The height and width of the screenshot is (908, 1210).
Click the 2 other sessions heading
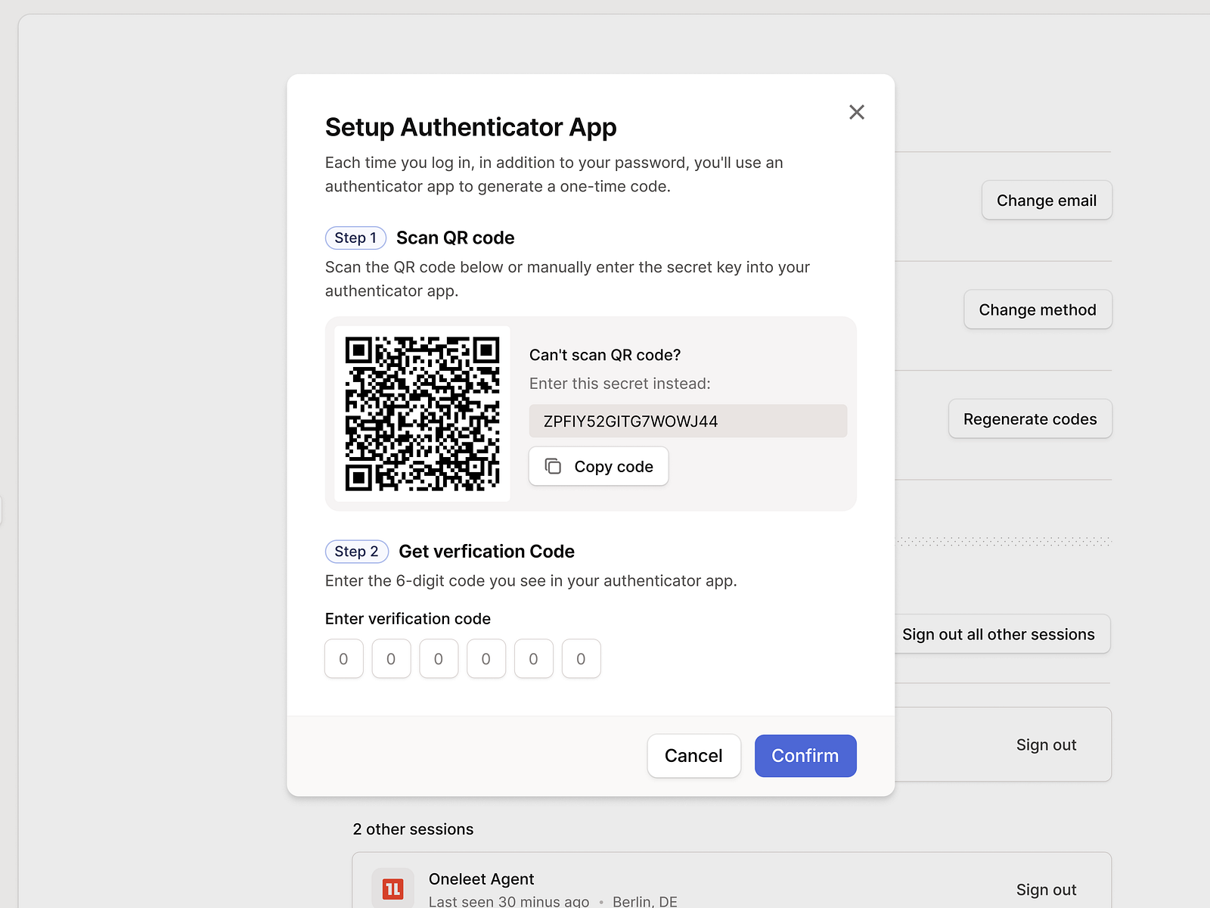point(413,829)
